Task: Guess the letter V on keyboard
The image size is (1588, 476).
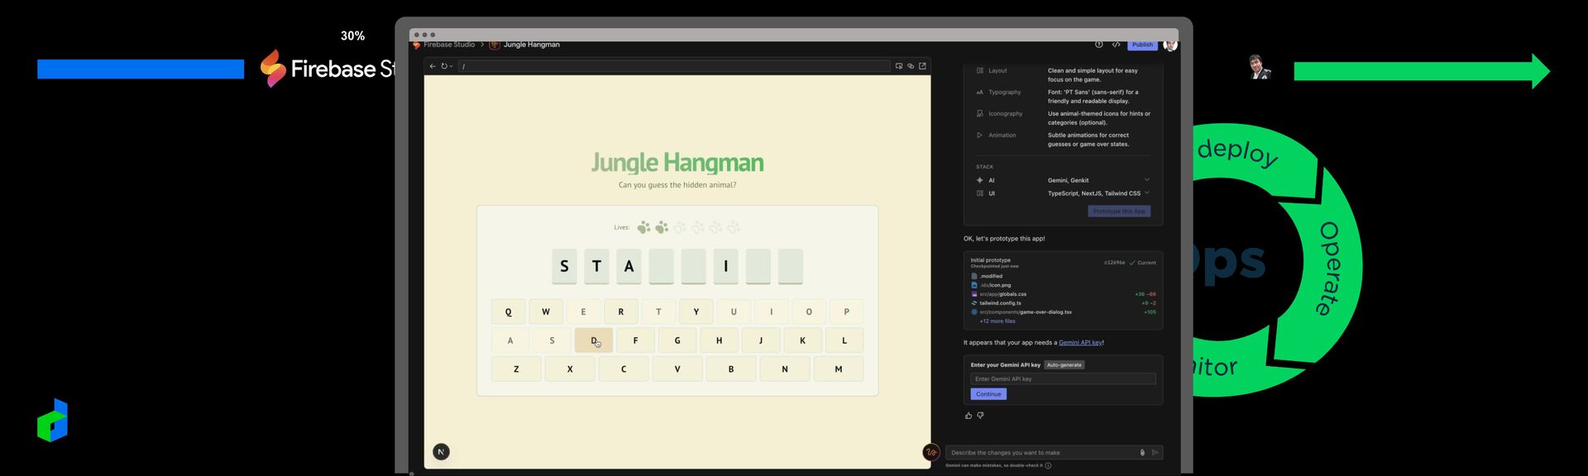Action: [677, 369]
